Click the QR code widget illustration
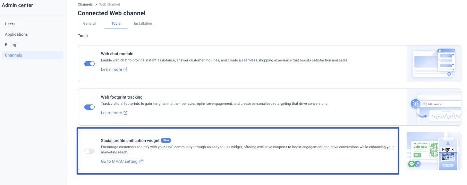 coord(434,151)
